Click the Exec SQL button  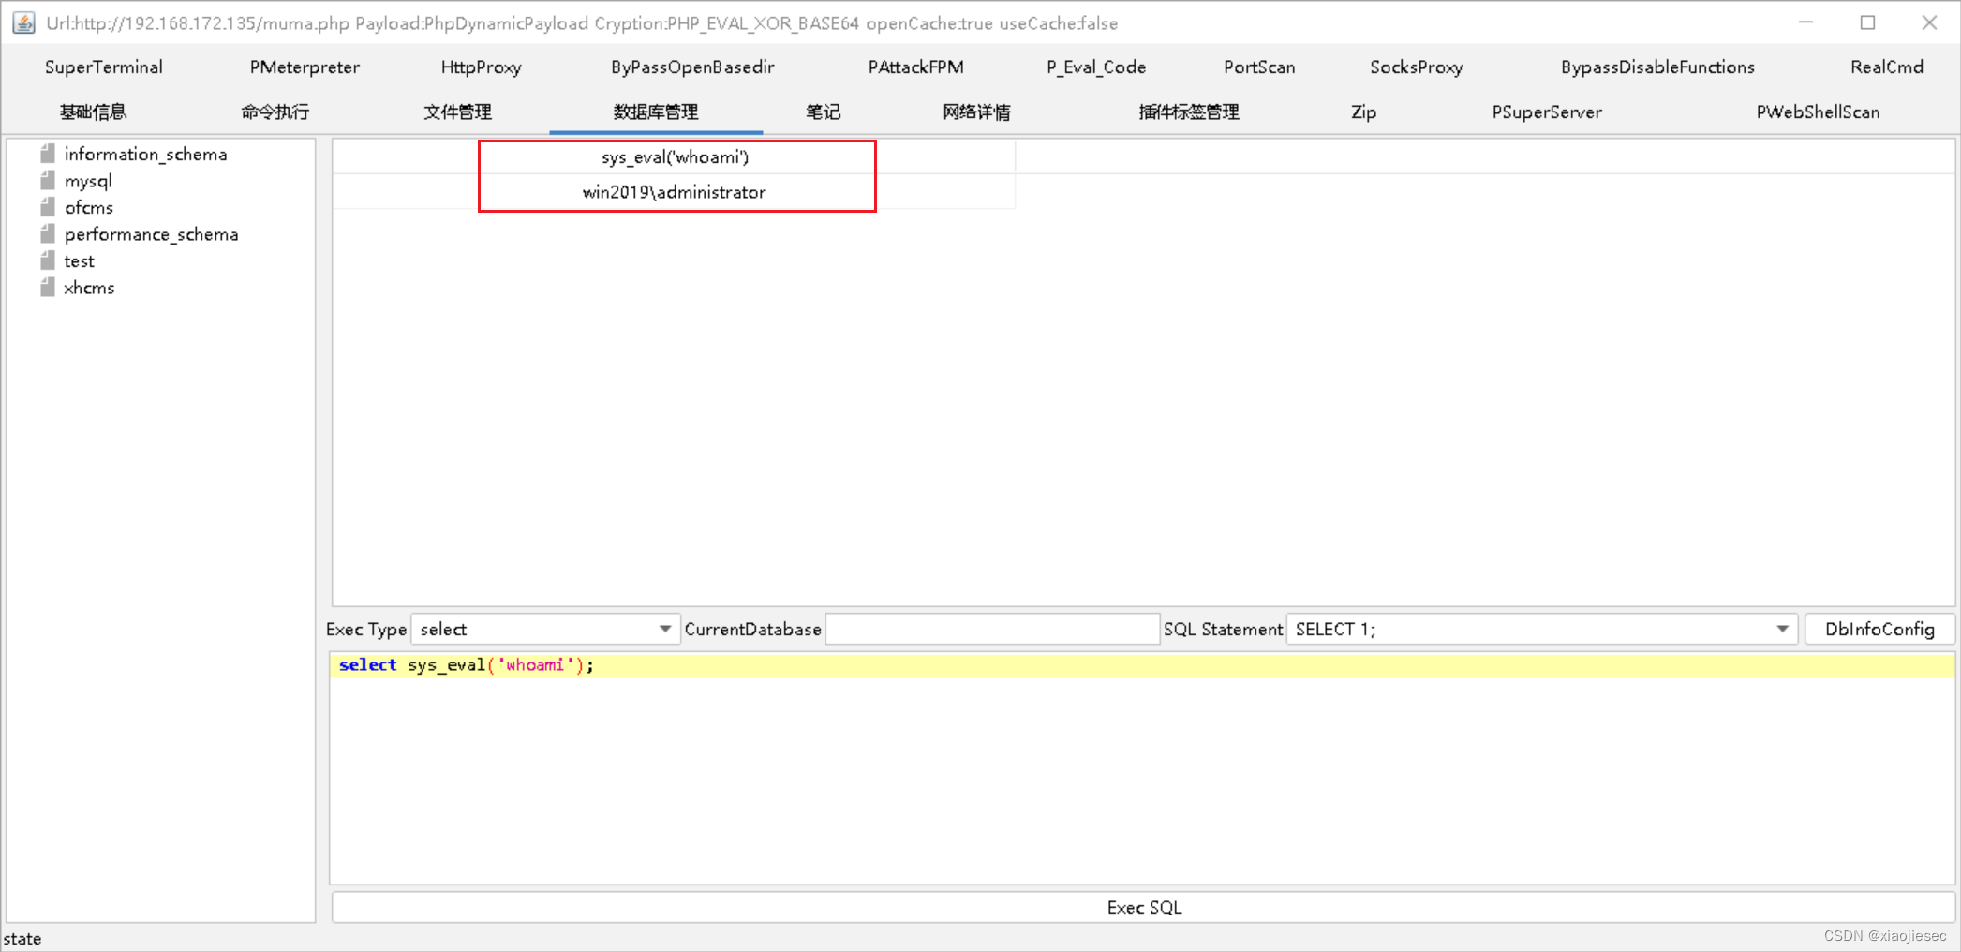pyautogui.click(x=1143, y=906)
